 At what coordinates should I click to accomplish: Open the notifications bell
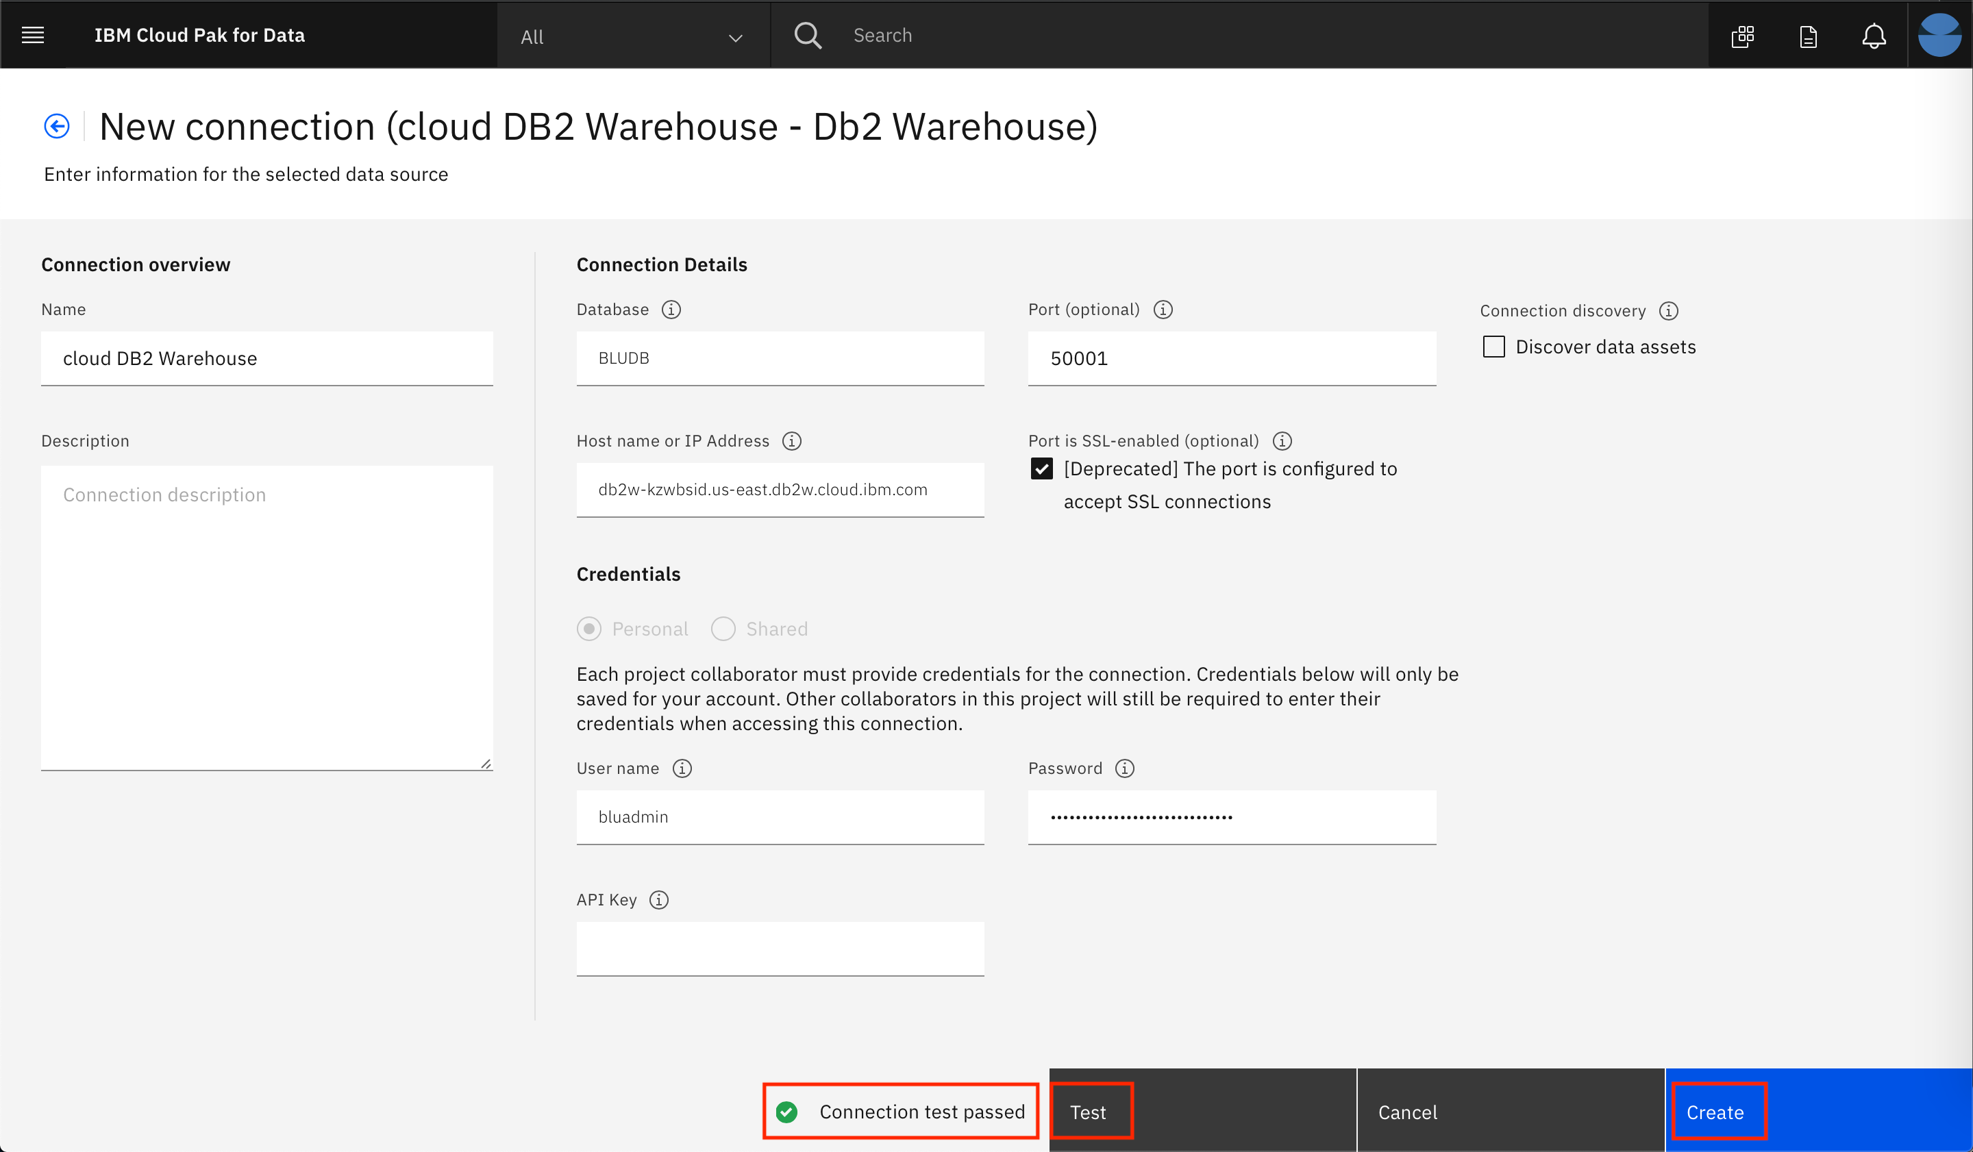pos(1874,36)
